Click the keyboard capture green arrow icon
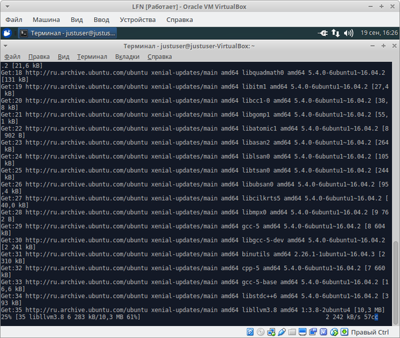Image resolution: width=400 pixels, height=338 pixels. (345, 331)
